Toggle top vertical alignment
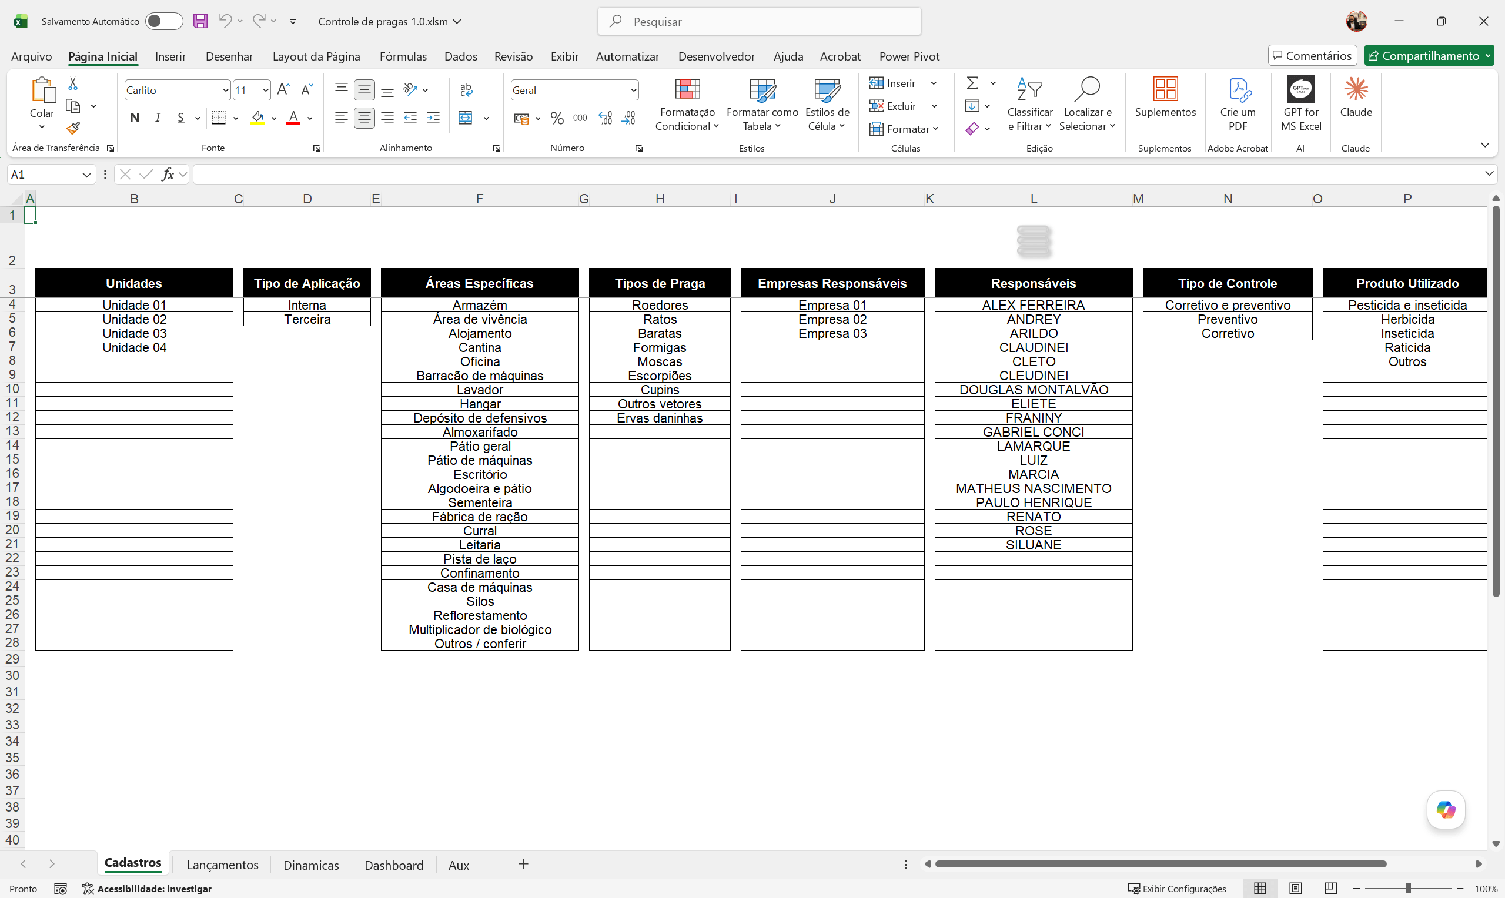Viewport: 1505px width, 898px height. 342,89
